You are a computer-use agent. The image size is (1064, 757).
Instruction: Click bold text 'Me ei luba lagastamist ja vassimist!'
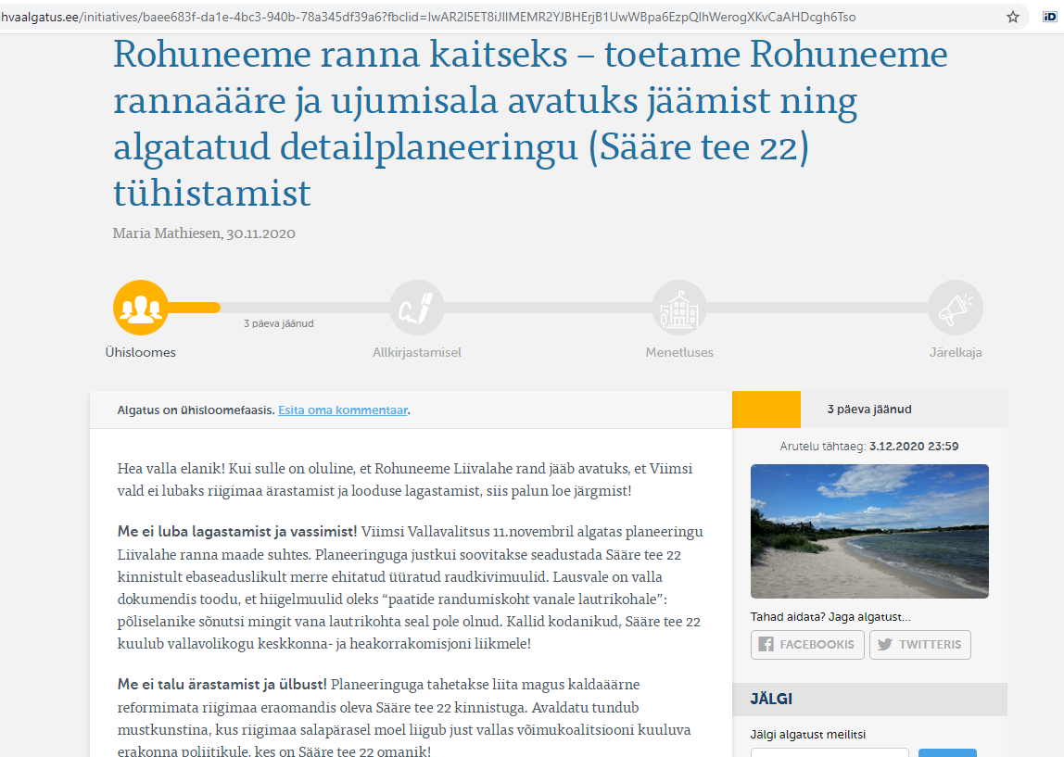tap(237, 532)
